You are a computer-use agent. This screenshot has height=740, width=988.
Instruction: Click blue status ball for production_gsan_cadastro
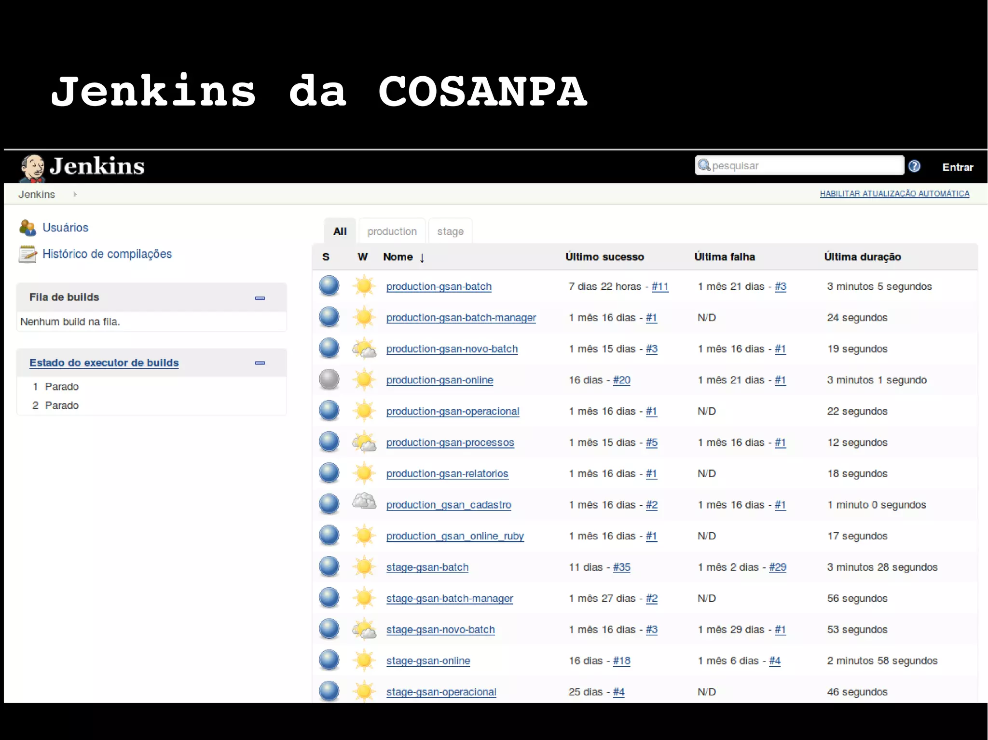[329, 504]
